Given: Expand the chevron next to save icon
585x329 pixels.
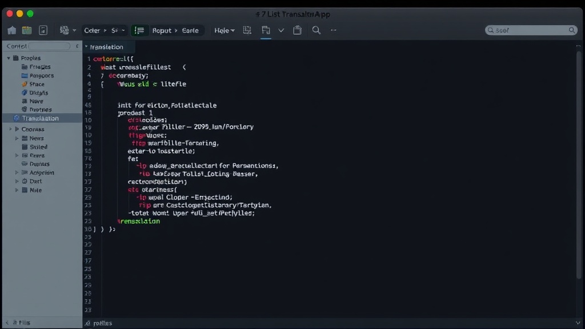Looking at the screenshot, I should point(281,30).
